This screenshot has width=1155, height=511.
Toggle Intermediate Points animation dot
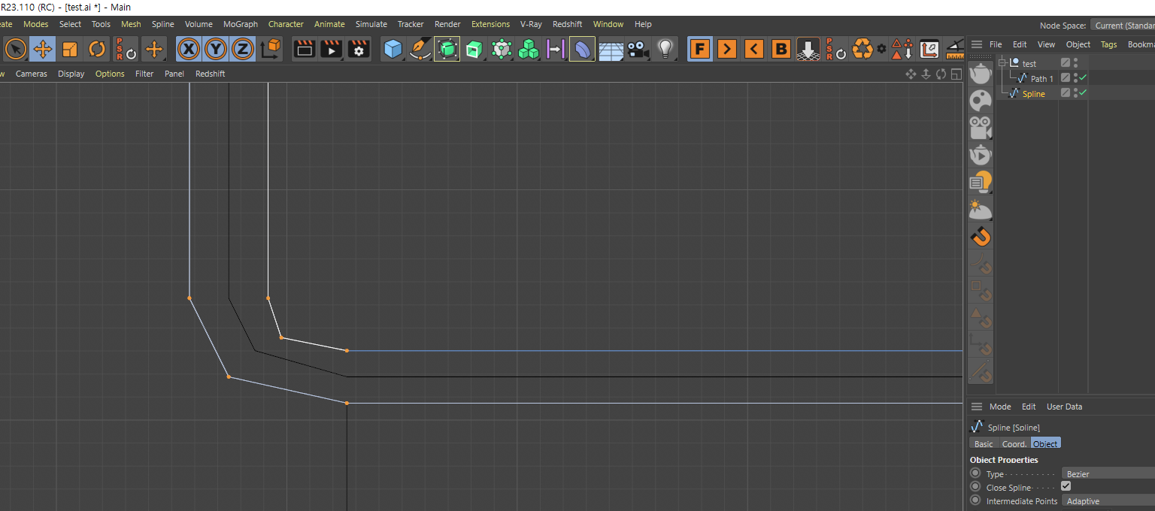coord(975,500)
